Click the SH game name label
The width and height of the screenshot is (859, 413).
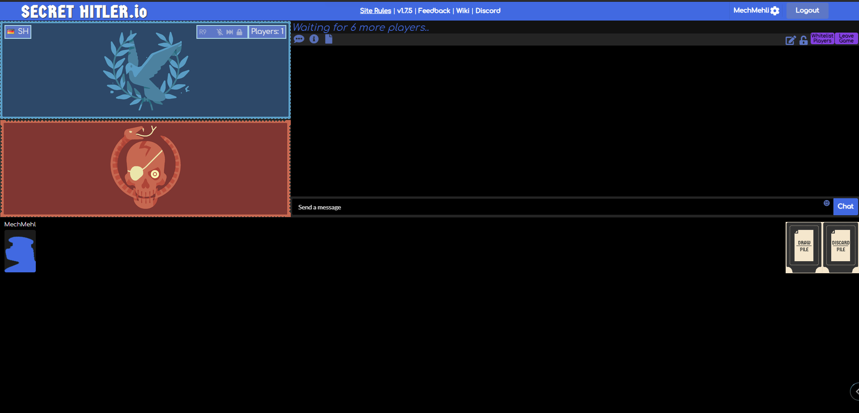click(23, 31)
